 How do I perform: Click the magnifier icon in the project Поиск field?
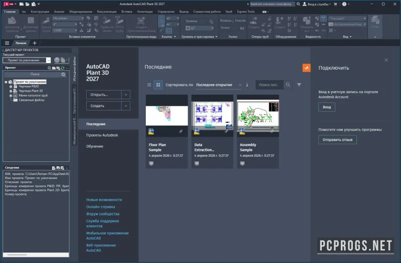click(64, 74)
